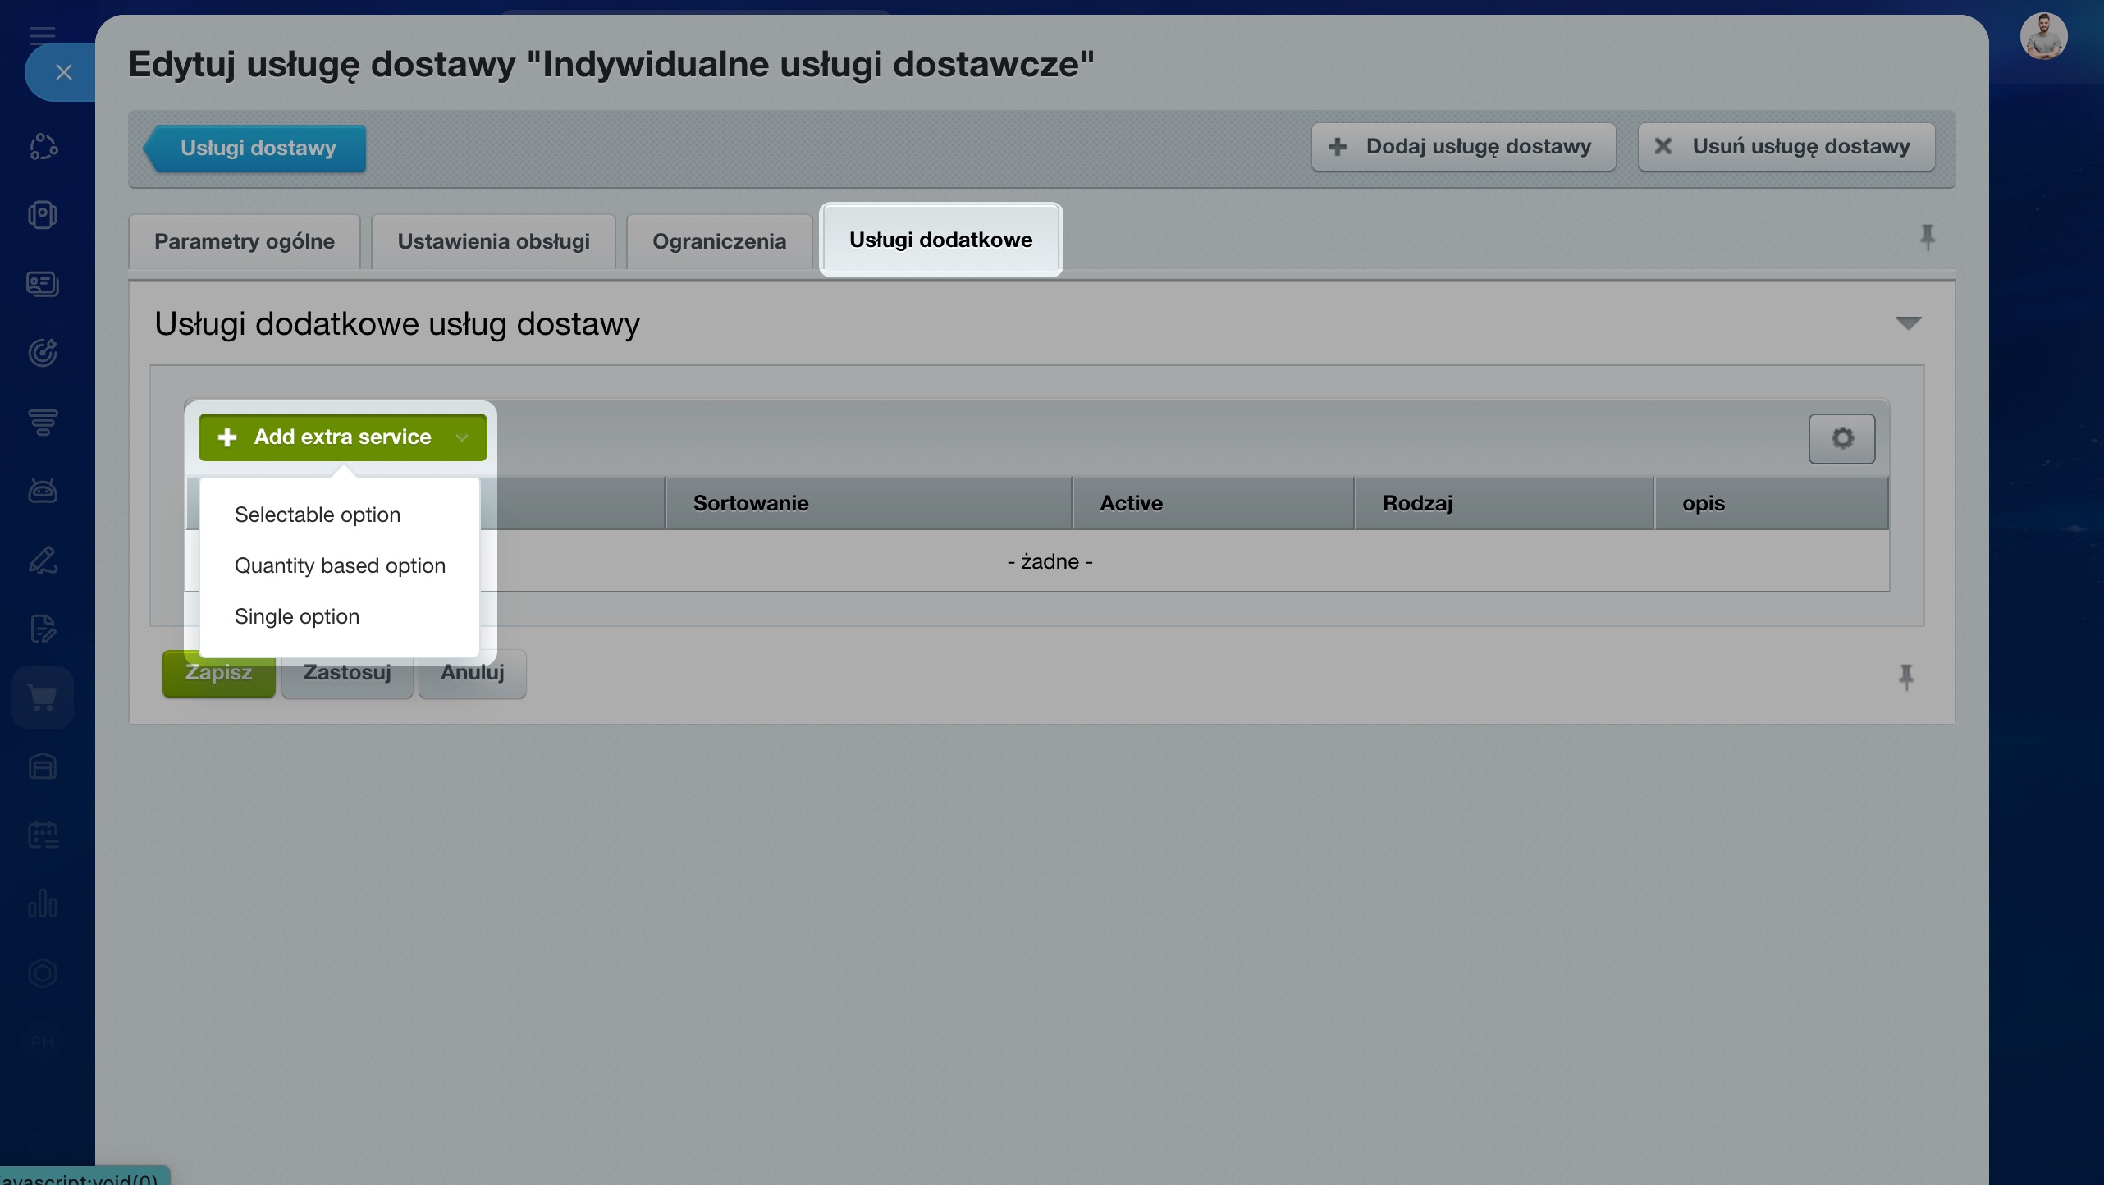Screen dimensions: 2104x1185
Task: Pick Single option in the dropdown list
Action: click(297, 616)
